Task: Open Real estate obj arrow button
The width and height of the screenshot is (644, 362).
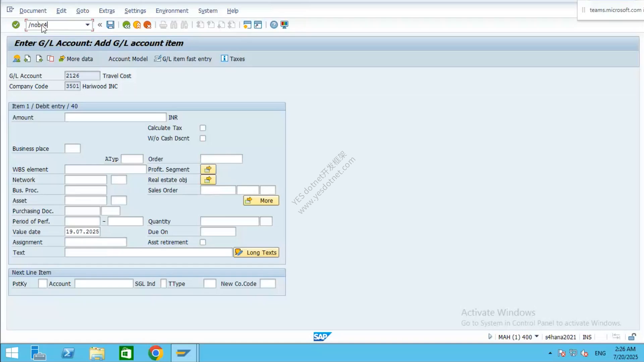Action: point(208,180)
